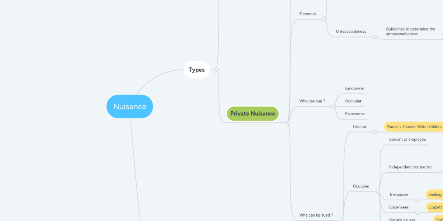Open the Elements branch node

pyautogui.click(x=307, y=14)
